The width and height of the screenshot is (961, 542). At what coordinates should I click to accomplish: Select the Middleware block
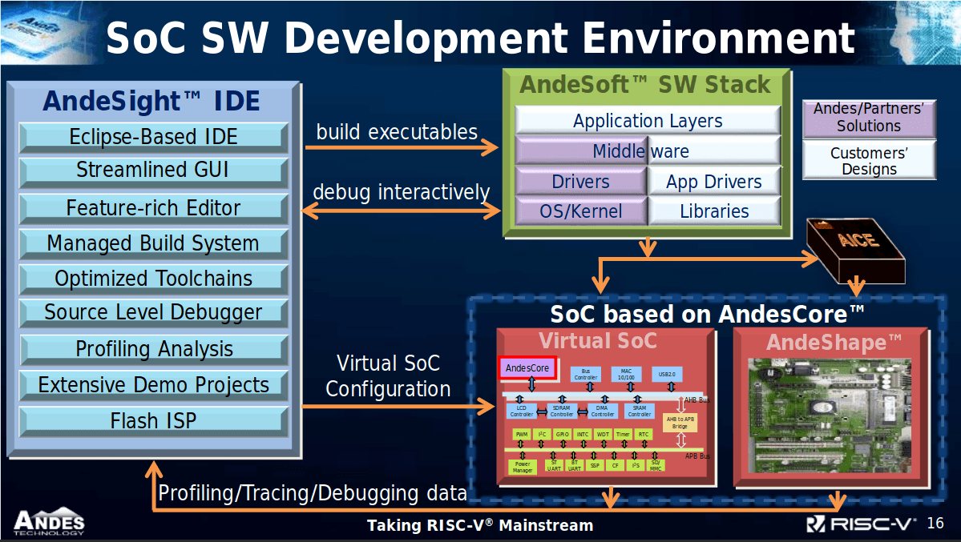(x=648, y=151)
